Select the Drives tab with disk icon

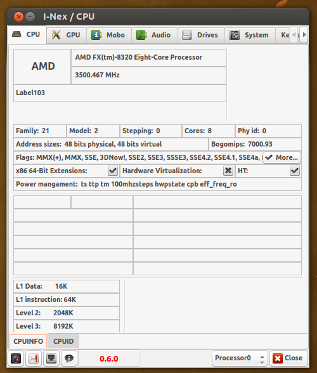(201, 35)
